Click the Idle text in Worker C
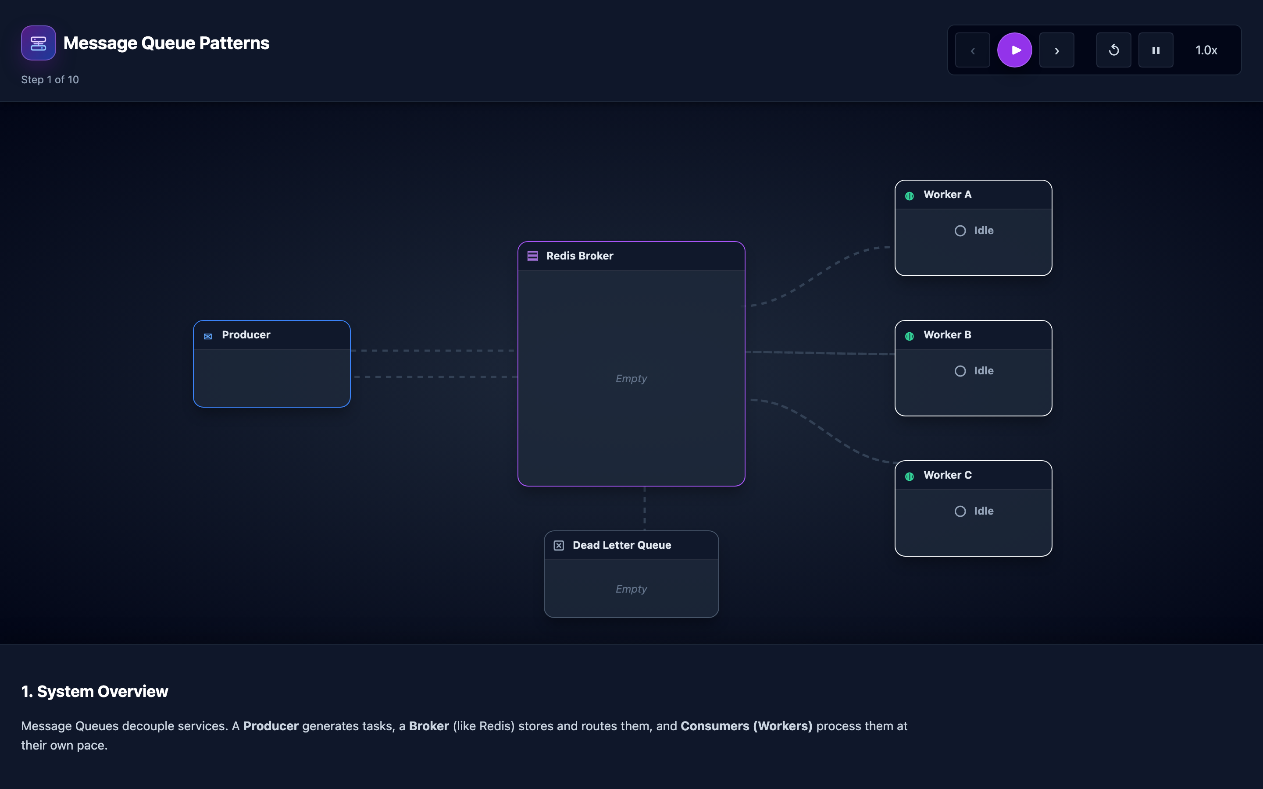This screenshot has width=1263, height=789. pos(983,512)
